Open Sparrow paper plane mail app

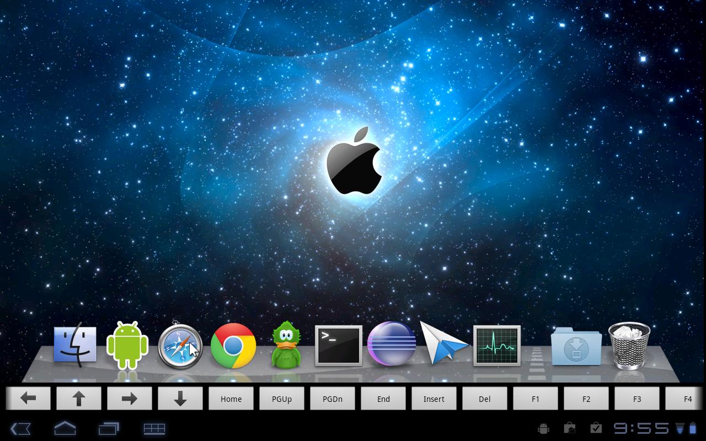[443, 343]
